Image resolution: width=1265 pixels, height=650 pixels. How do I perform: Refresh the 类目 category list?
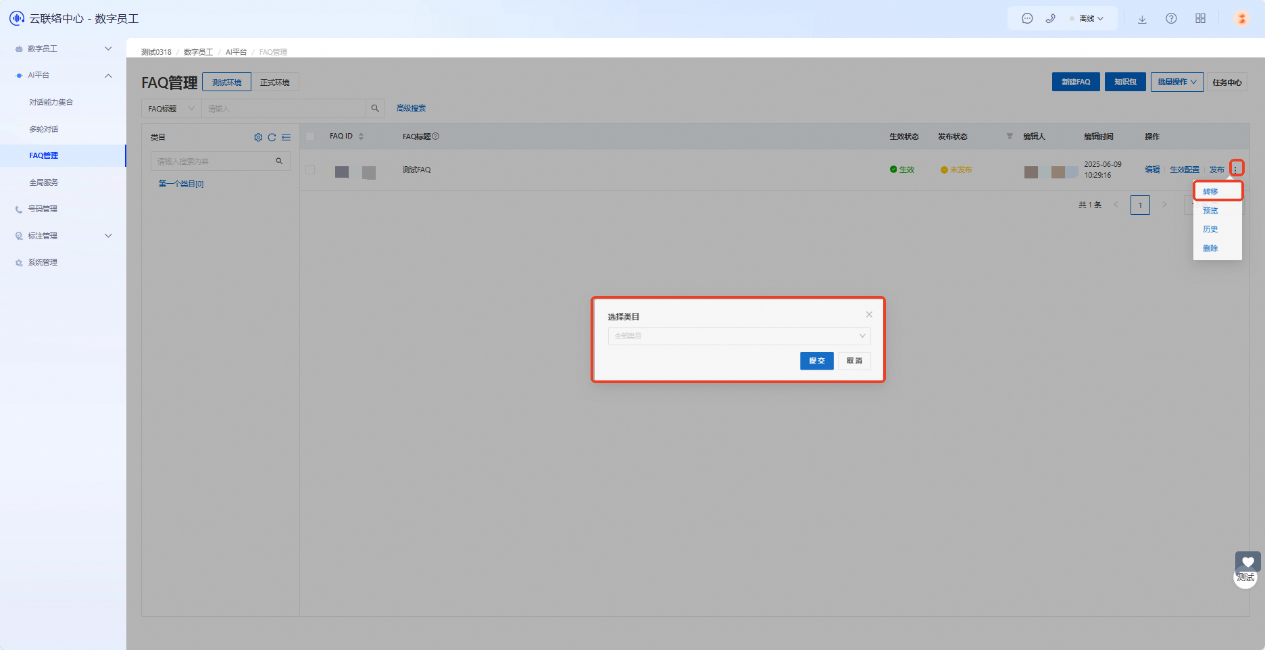click(272, 137)
